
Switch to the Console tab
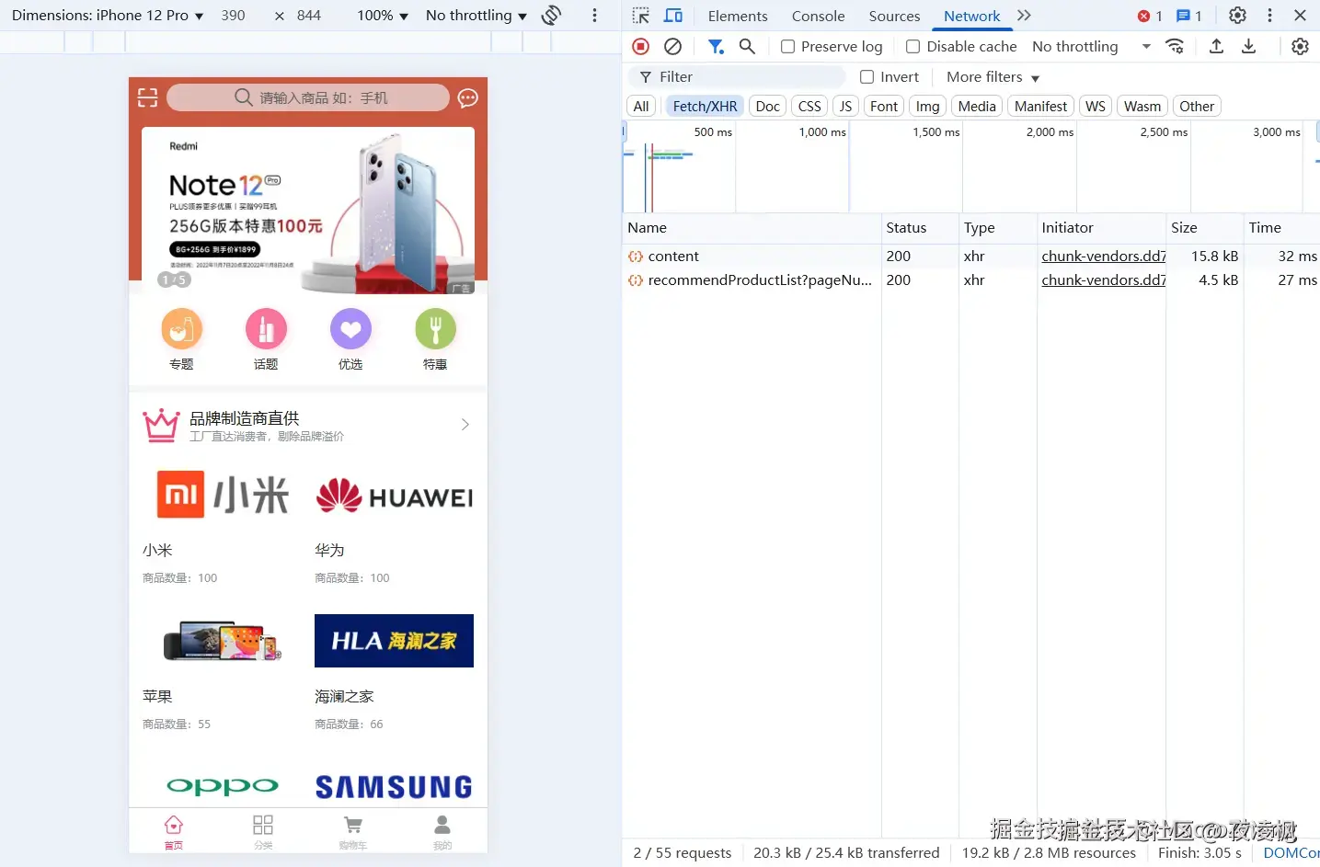[x=818, y=16]
